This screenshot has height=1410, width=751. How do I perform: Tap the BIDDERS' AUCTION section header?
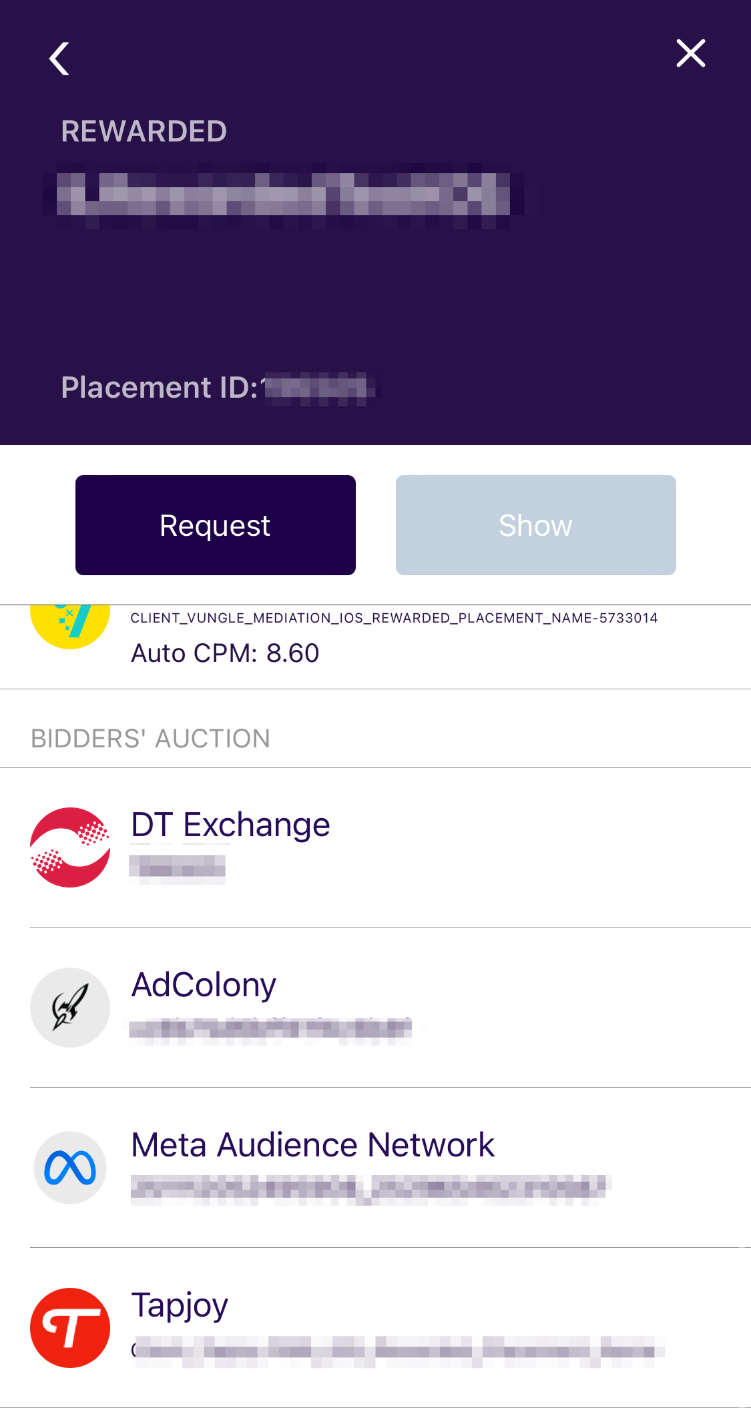(150, 739)
